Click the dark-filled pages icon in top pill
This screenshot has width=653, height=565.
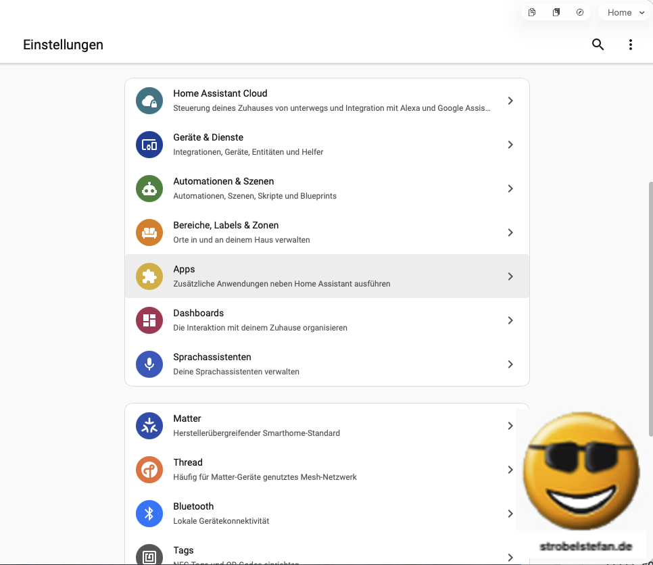pyautogui.click(x=556, y=12)
